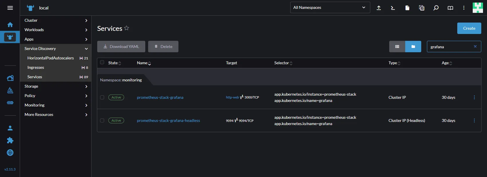Click Namespace: monitoring group header
Image resolution: width=487 pixels, height=177 pixels.
click(121, 80)
